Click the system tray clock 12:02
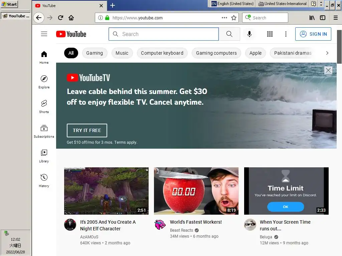Screen dimensions: 342x256 click(x=15, y=239)
